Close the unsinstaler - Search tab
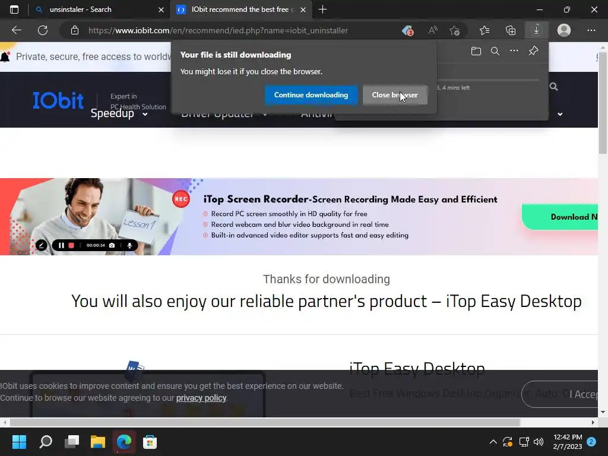Screen dimensions: 608x456 coord(161,9)
